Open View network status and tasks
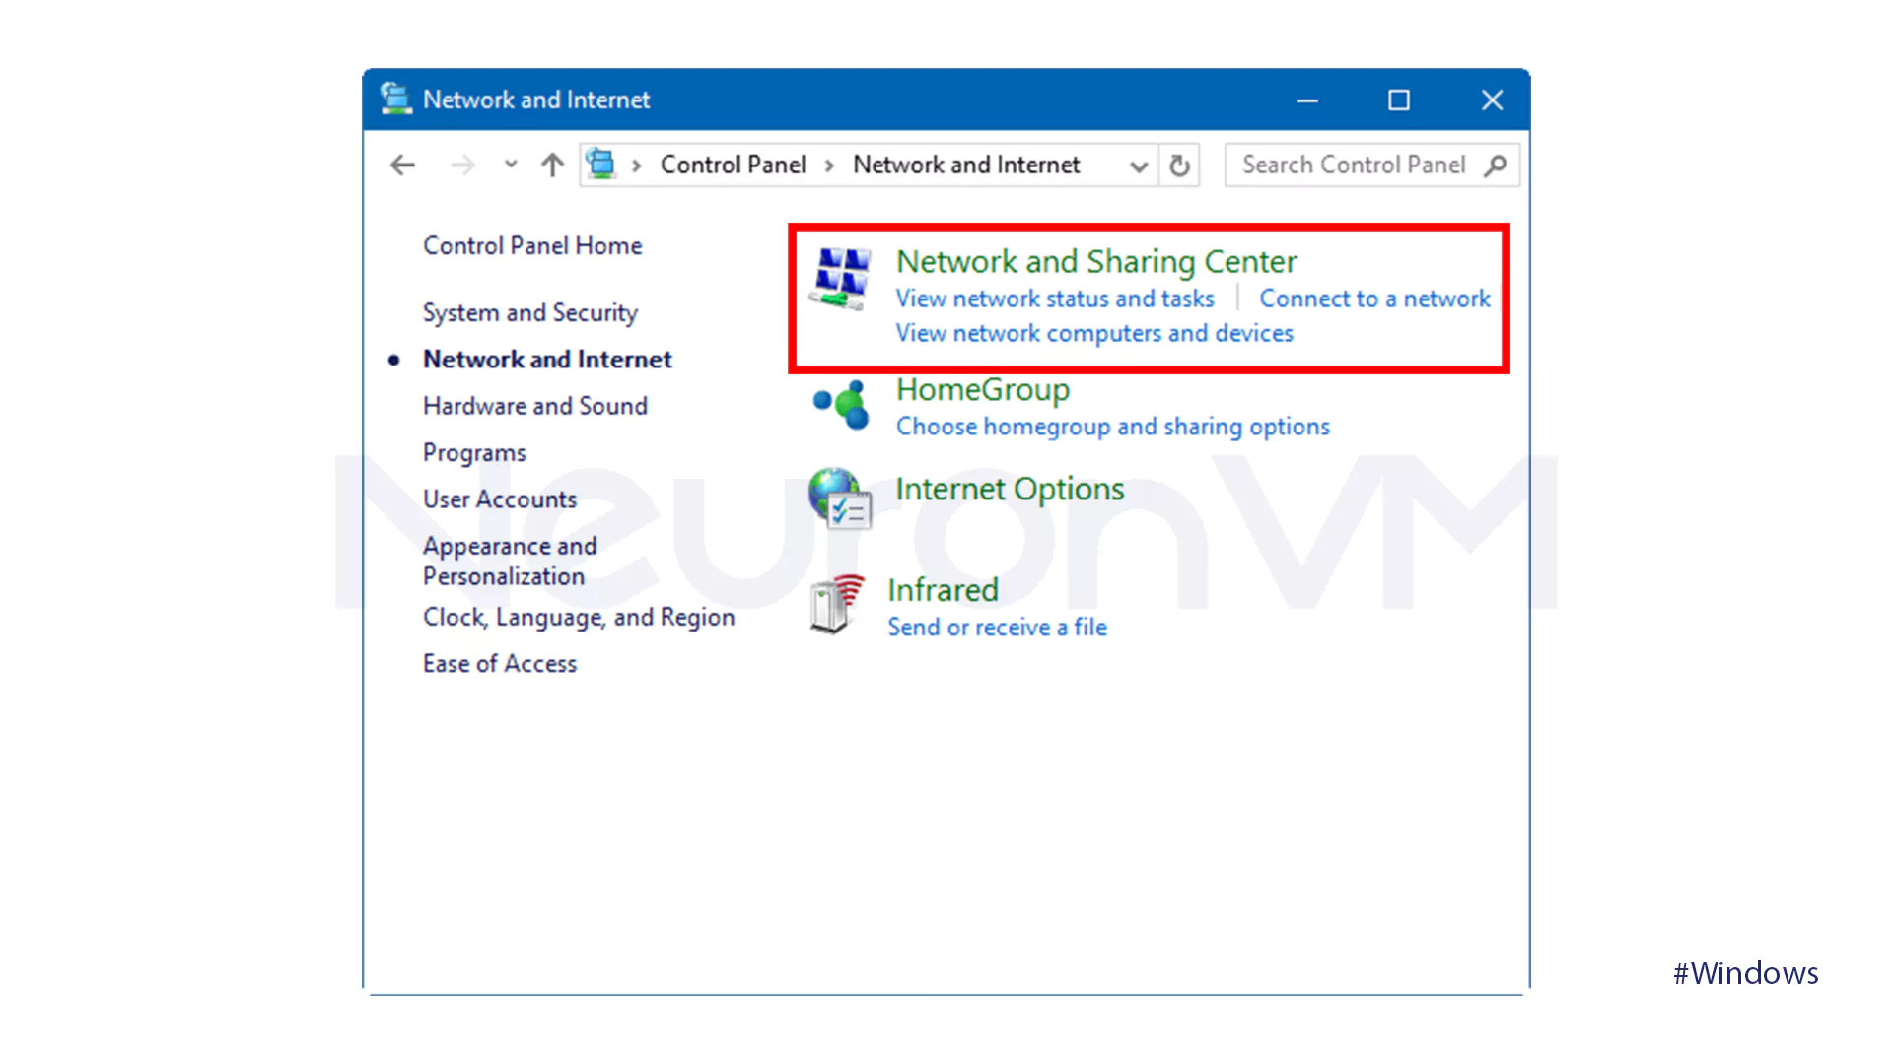The width and height of the screenshot is (1893, 1064). (1055, 299)
